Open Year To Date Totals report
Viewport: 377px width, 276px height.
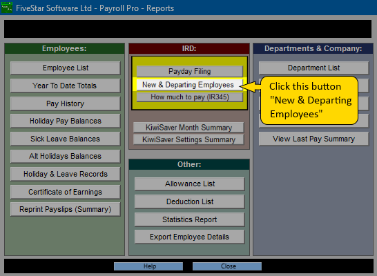[66, 86]
